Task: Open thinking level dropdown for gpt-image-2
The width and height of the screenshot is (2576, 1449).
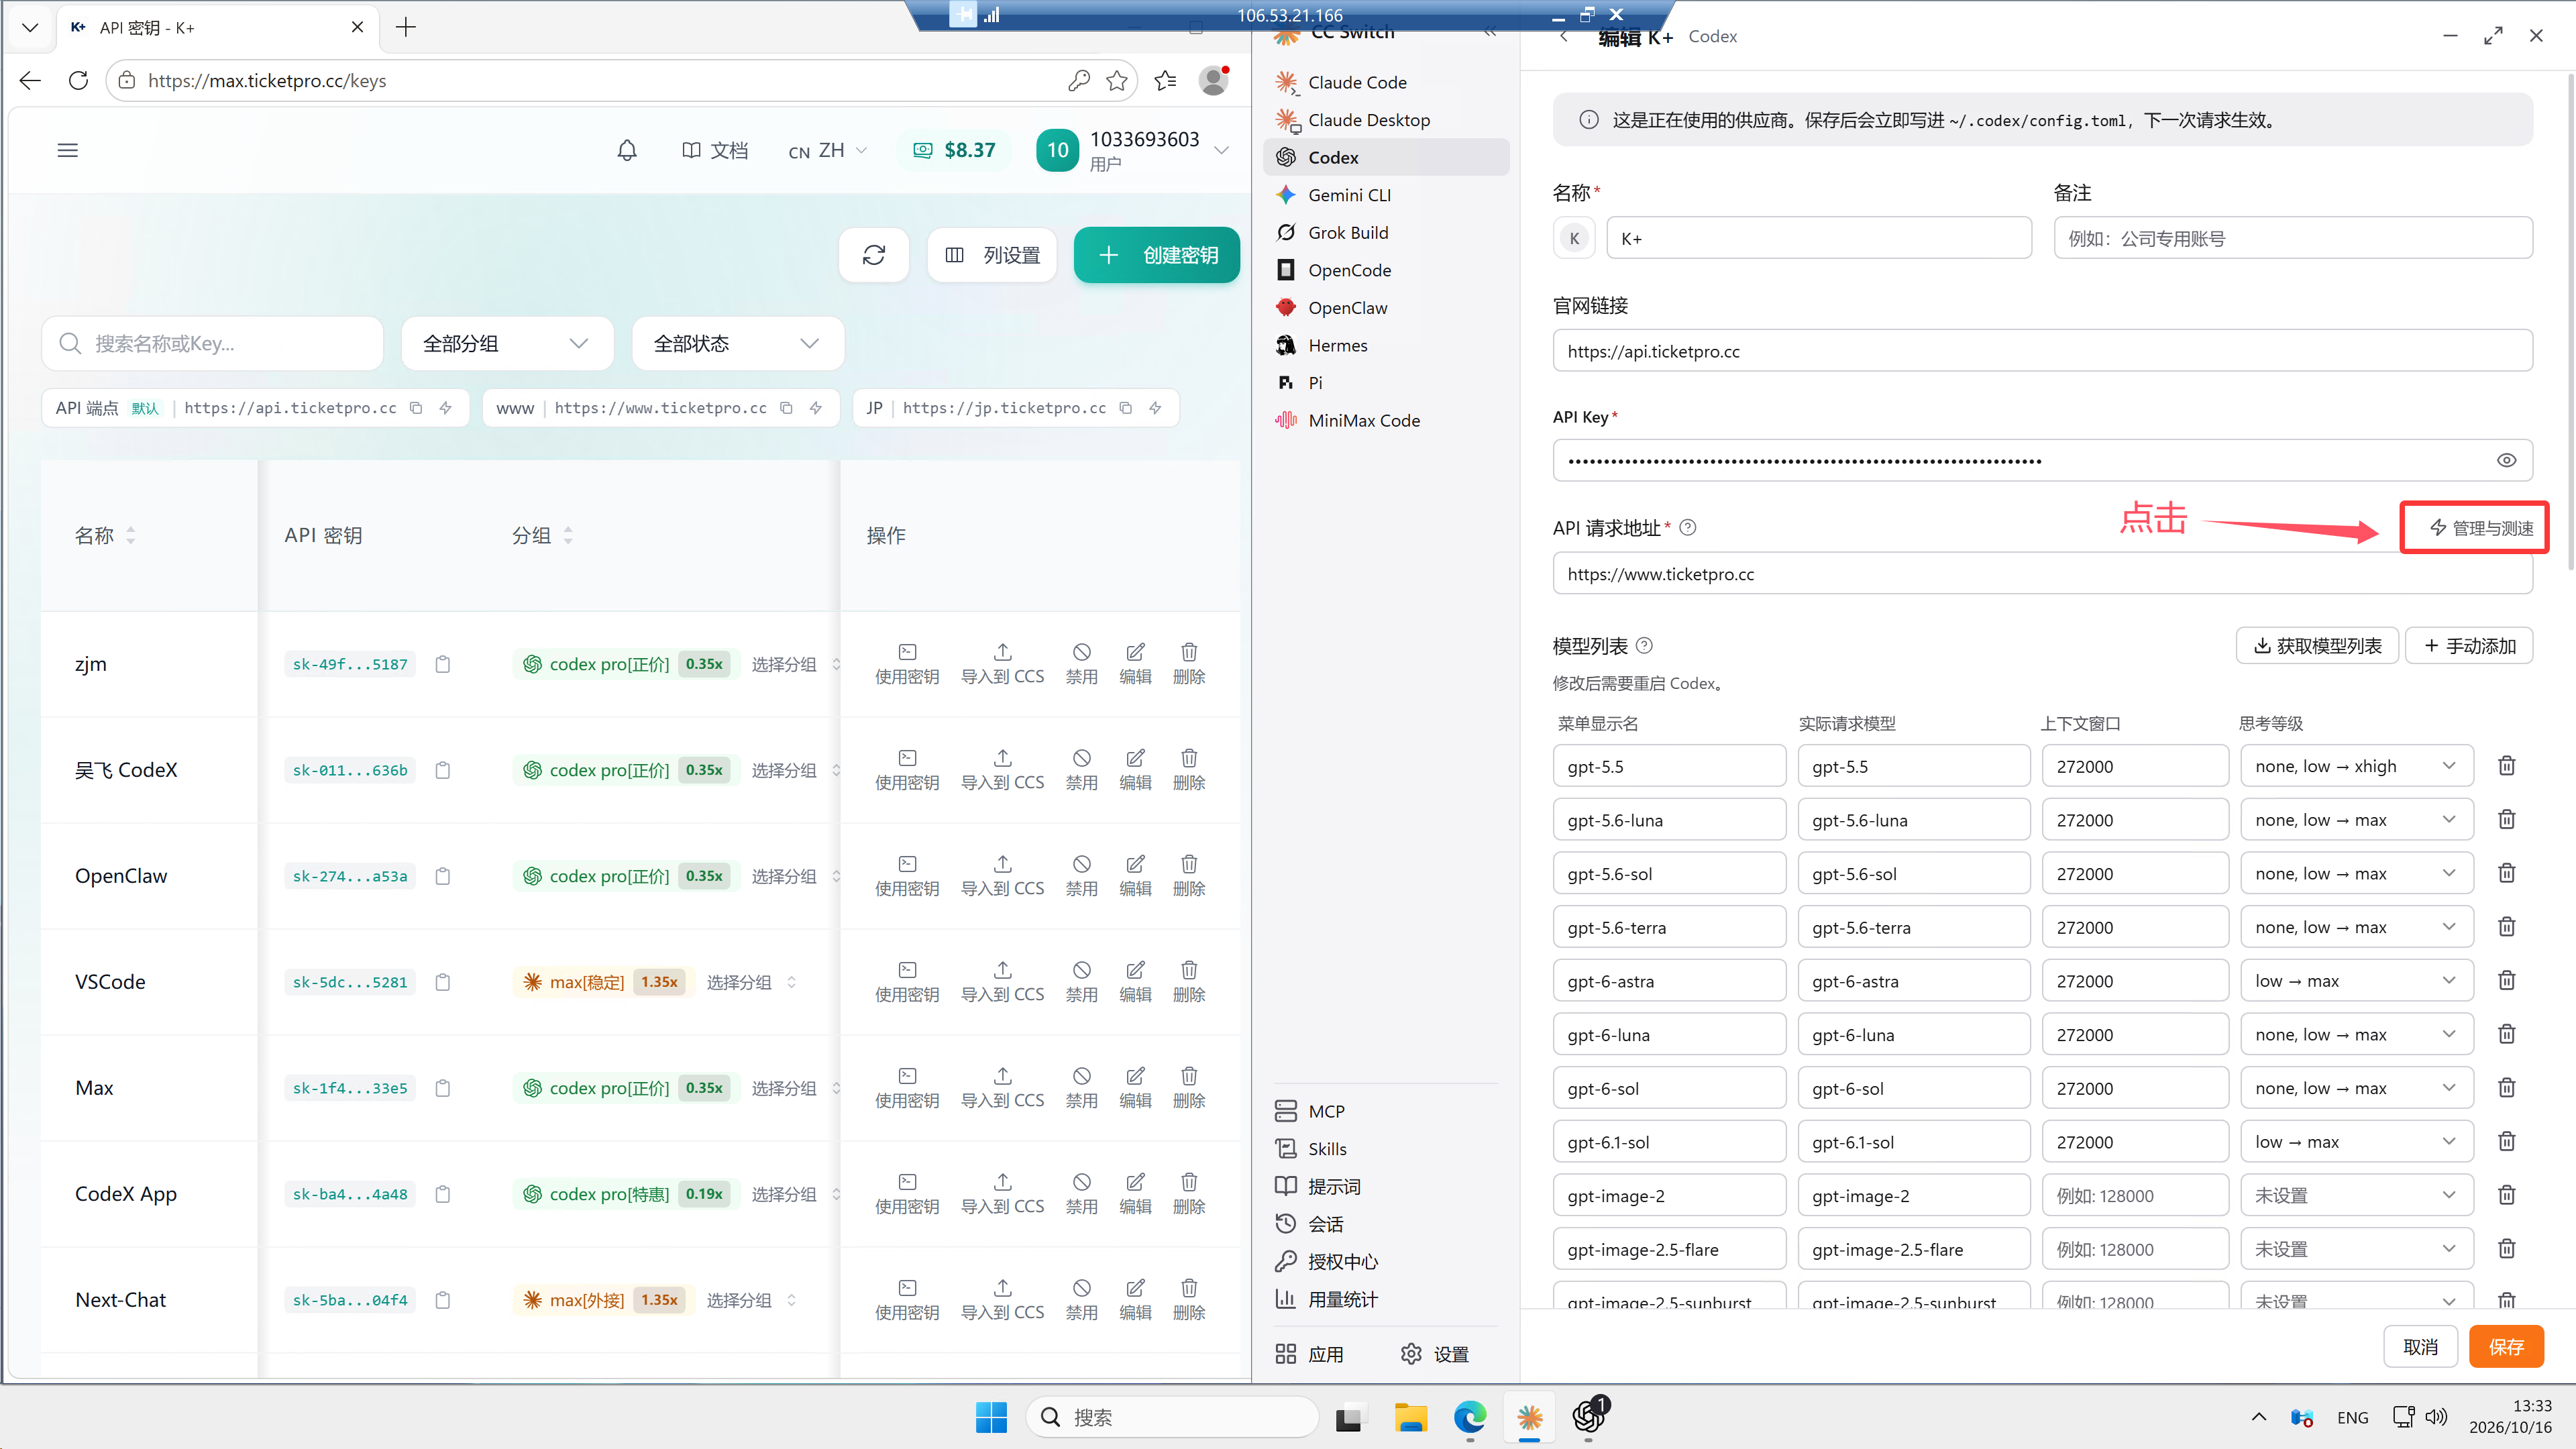Action: point(2356,1195)
